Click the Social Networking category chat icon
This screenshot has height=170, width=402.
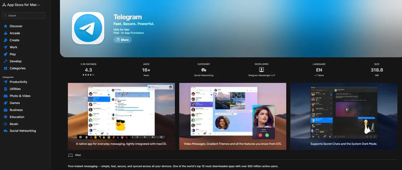click(204, 70)
